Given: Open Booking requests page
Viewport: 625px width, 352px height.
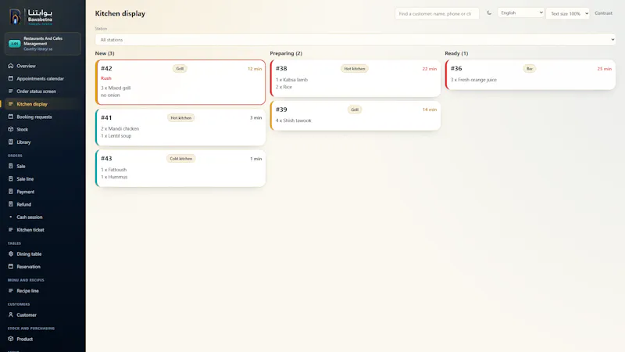Looking at the screenshot, I should (x=43, y=117).
